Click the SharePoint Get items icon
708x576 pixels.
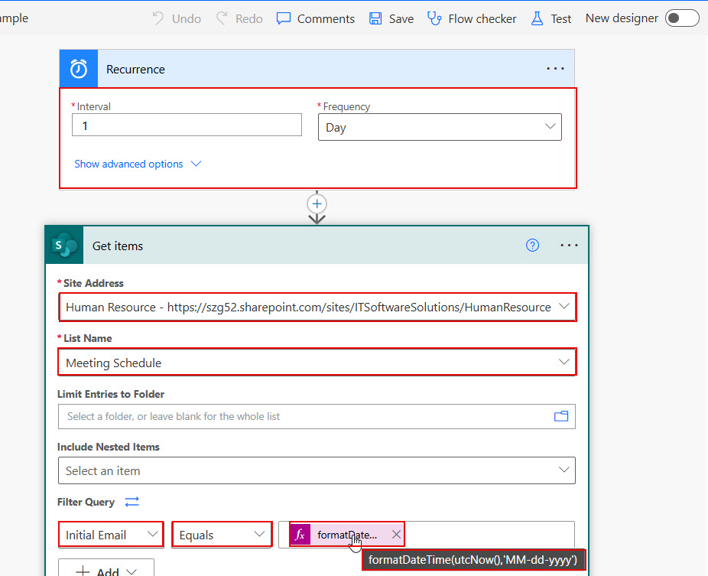pos(65,246)
